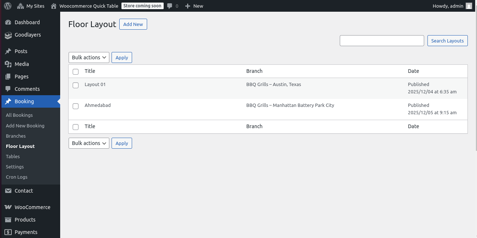Click the Dashboard gauge icon

tap(8, 22)
